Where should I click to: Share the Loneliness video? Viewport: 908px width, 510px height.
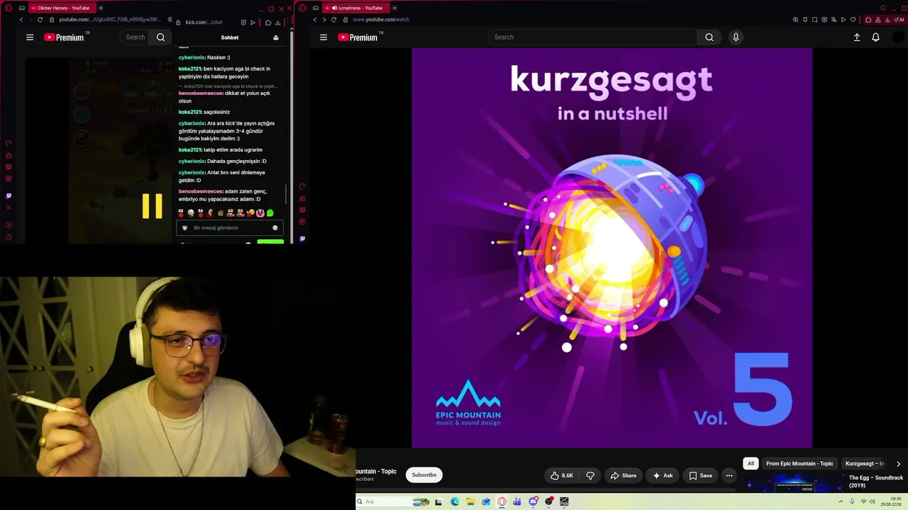(624, 476)
